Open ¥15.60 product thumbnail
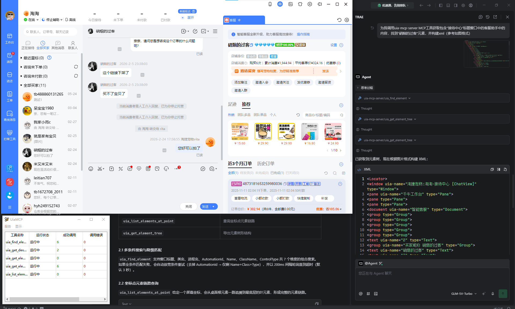 coord(240,132)
